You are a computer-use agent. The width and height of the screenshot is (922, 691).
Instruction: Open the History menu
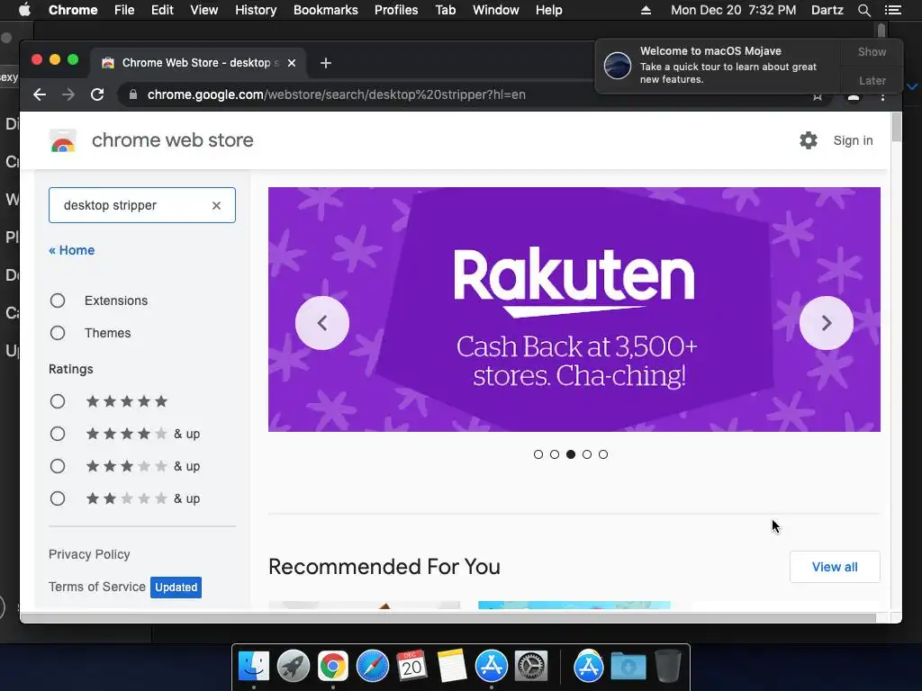(x=256, y=10)
